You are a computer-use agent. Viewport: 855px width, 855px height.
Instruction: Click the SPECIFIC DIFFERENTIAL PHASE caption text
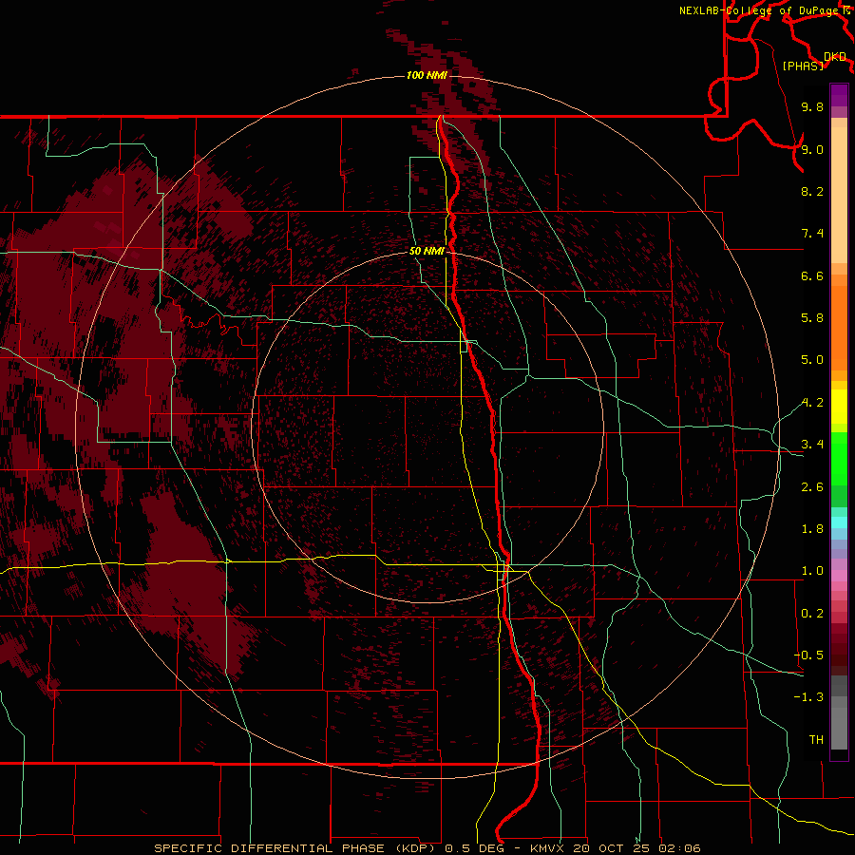click(269, 848)
